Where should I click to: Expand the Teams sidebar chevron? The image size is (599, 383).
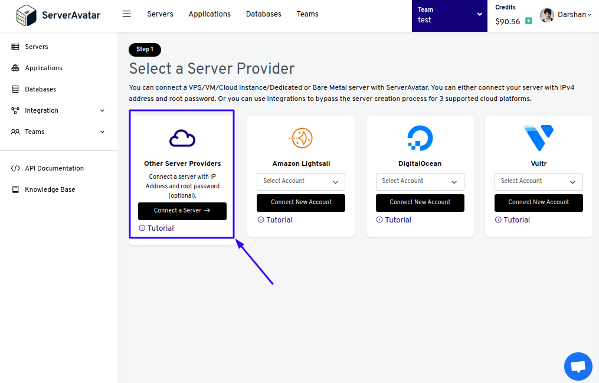click(x=102, y=132)
